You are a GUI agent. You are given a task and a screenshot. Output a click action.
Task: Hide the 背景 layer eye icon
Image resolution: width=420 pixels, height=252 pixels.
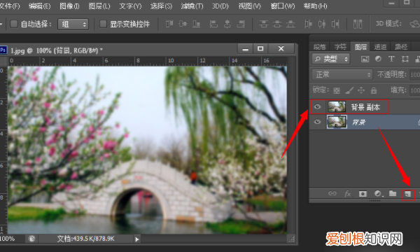(x=317, y=122)
